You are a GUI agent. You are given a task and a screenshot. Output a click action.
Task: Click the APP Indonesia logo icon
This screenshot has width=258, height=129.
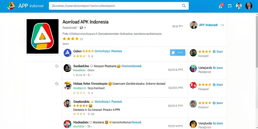(11, 6)
